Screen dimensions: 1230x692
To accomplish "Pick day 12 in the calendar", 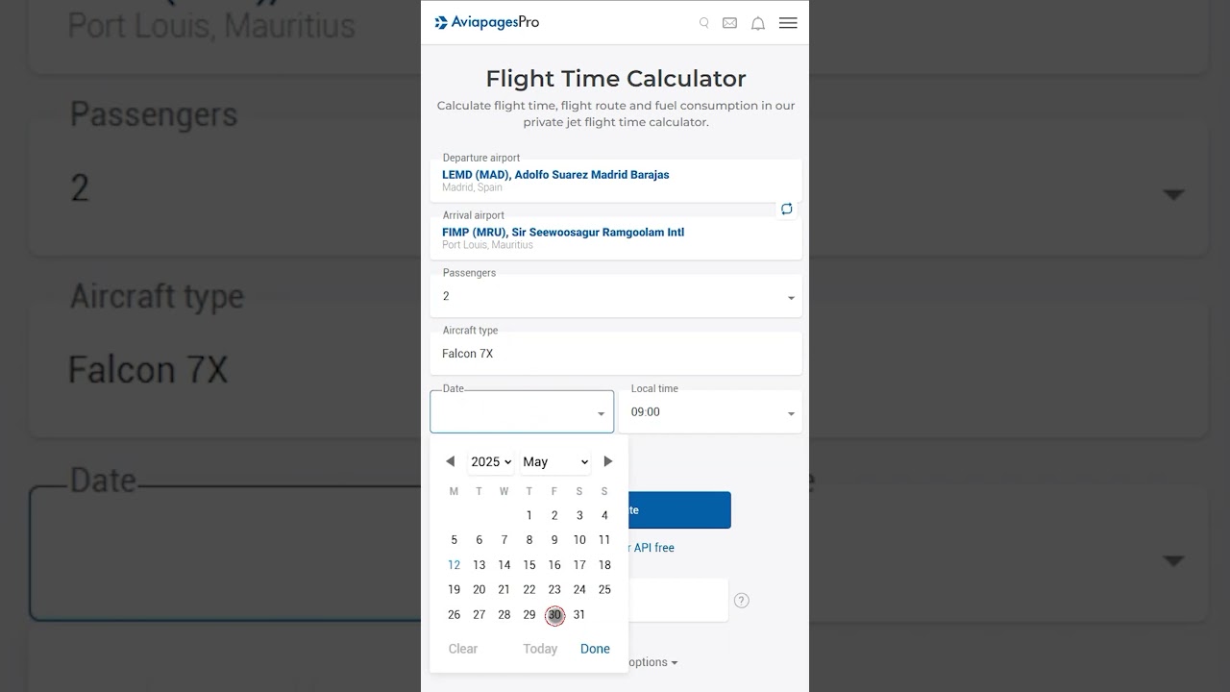I will pyautogui.click(x=454, y=565).
